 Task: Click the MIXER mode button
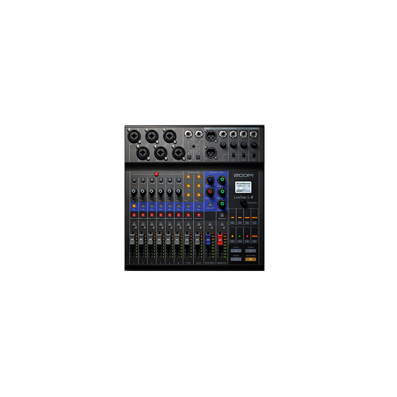coord(236,251)
